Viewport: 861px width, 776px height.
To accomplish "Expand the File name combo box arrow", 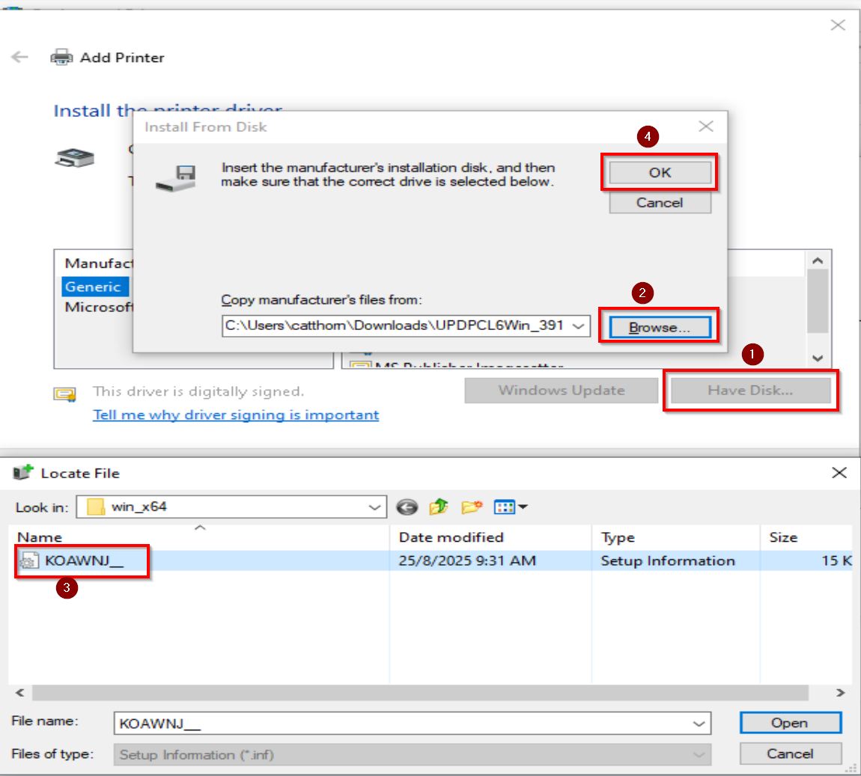I will [x=699, y=724].
